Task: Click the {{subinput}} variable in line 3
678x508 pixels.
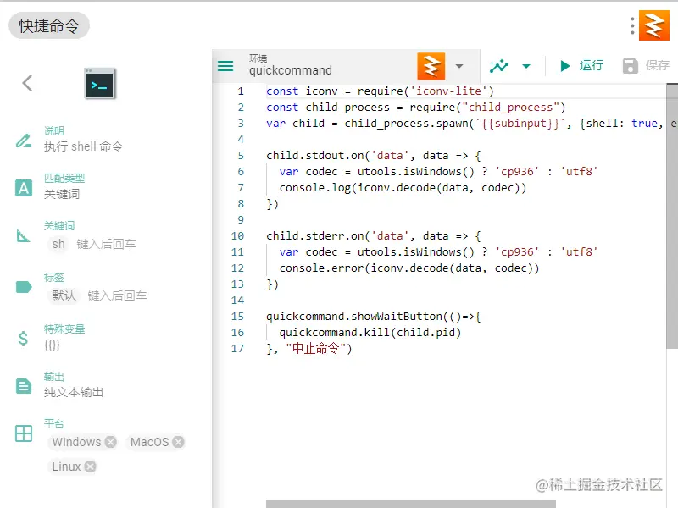Action: pos(520,124)
